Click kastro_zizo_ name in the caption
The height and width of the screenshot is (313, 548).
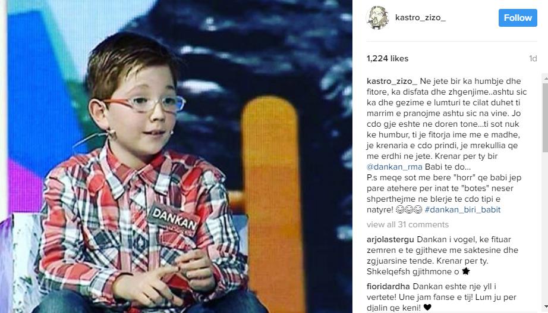pyautogui.click(x=392, y=81)
